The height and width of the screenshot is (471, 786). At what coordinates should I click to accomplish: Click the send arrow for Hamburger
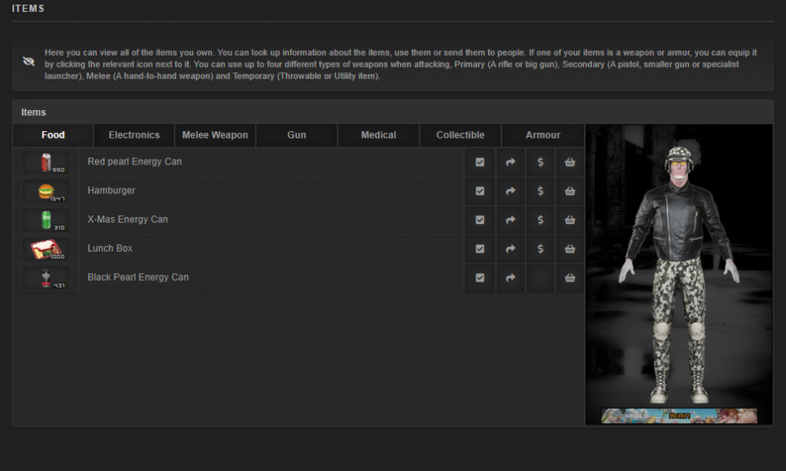(x=510, y=191)
